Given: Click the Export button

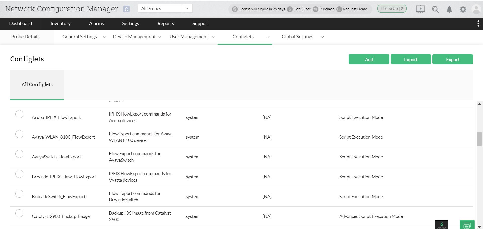Looking at the screenshot, I should pos(453,60).
